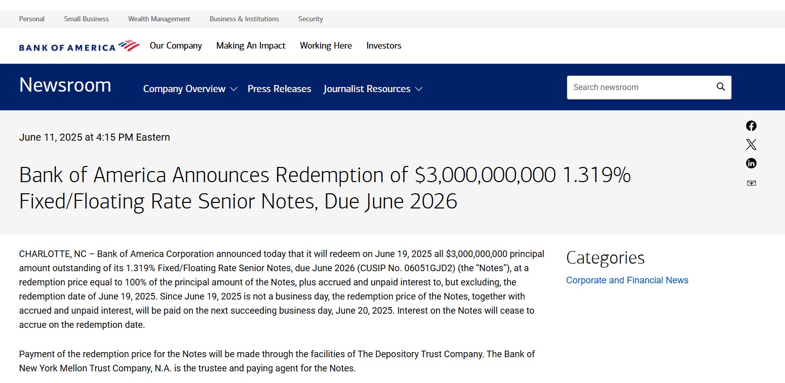Screen dimensions: 785x383
Task: Click the Categories heading
Action: (x=605, y=258)
